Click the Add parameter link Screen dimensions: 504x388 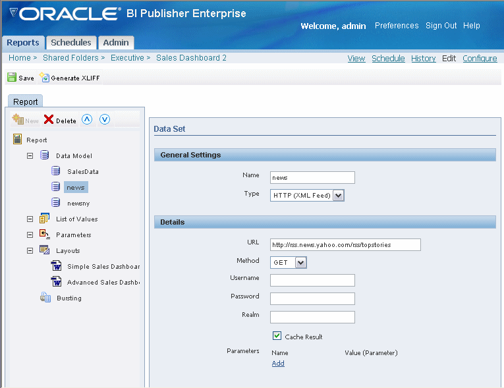tap(278, 363)
